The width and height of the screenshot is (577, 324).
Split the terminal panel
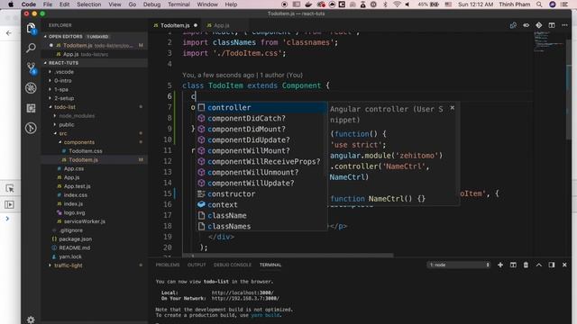coord(513,265)
